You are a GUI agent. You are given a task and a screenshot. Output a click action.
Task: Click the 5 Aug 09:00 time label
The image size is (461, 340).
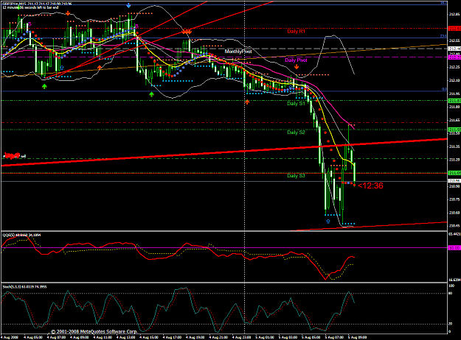tap(357, 337)
